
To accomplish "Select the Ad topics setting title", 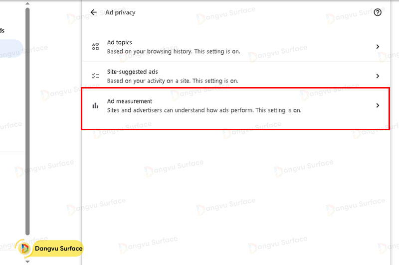I will tap(119, 43).
